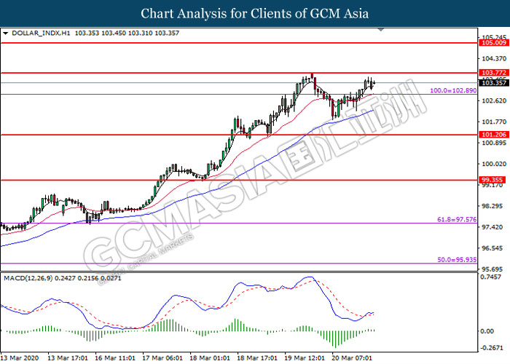The height and width of the screenshot is (364, 510).
Task: Open the dropdown arrow beside DOLLAR_INDX,H1
Action: [x=5, y=33]
